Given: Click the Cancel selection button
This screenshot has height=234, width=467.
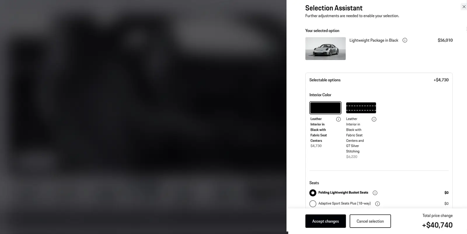Looking at the screenshot, I should [x=370, y=221].
